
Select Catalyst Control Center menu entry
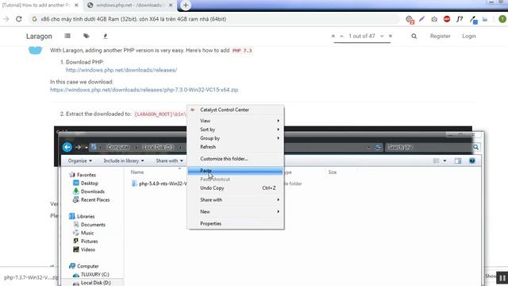[x=236, y=110]
